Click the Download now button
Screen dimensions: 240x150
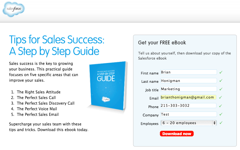[x=177, y=134]
